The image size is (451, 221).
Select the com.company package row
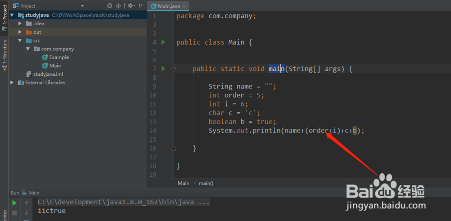[x=78, y=49]
